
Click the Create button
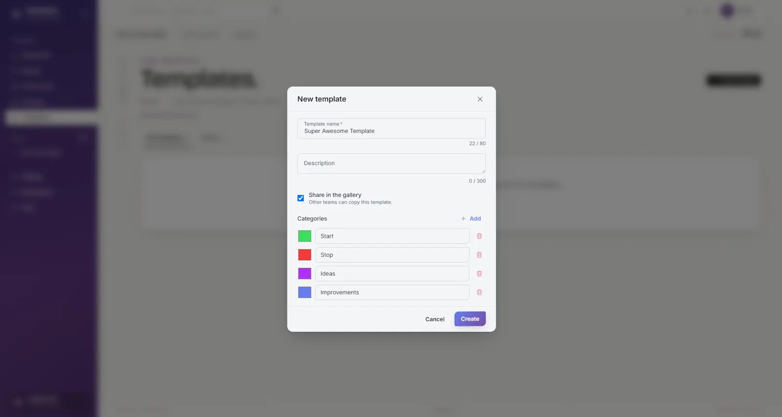(x=470, y=319)
